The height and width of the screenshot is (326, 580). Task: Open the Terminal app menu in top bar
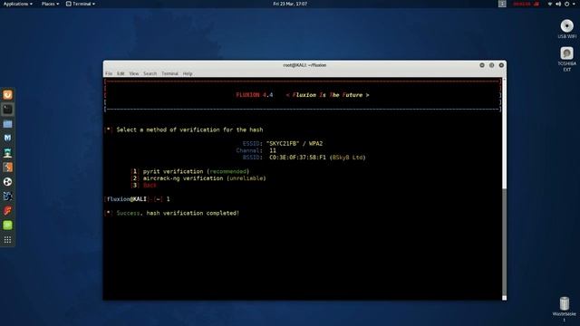click(x=81, y=4)
